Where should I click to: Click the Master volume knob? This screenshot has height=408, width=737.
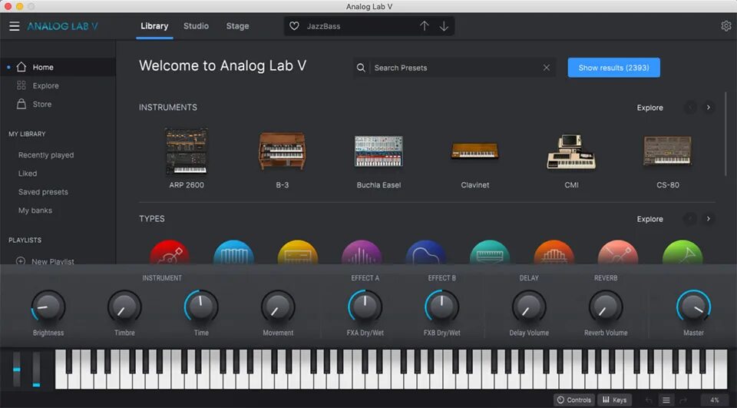click(x=694, y=307)
